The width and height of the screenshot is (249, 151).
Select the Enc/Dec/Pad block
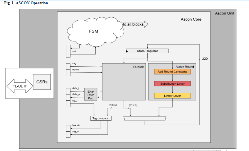[x=90, y=95]
